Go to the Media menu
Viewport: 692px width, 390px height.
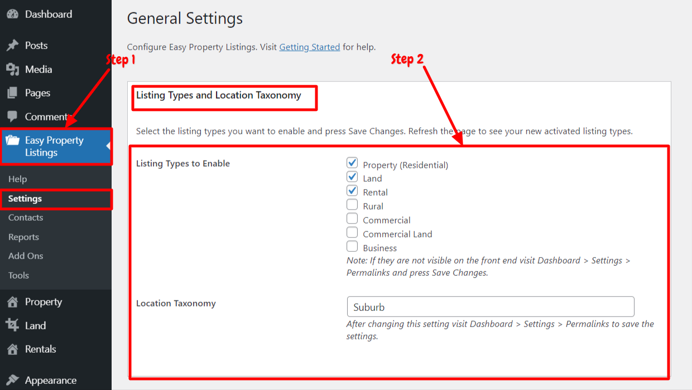[x=39, y=70]
